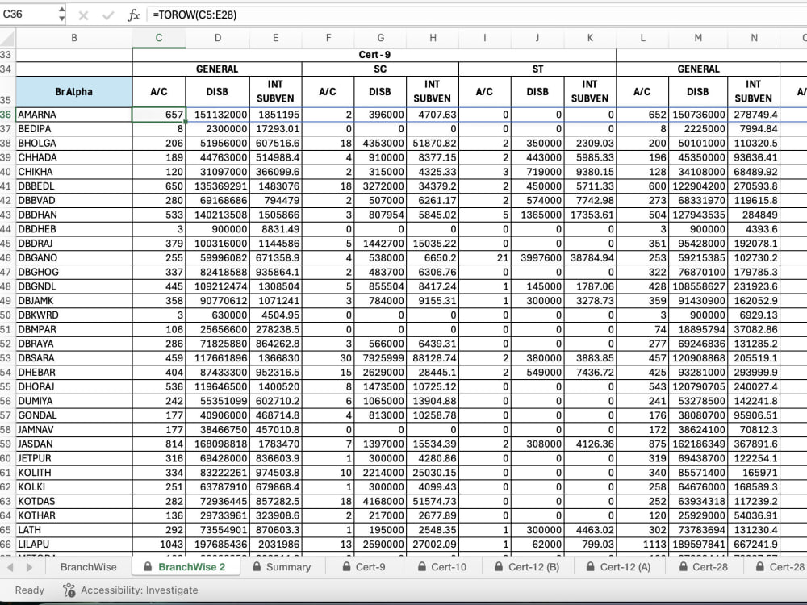807x605 pixels.
Task: Click cell C36 with value 657
Action: (x=159, y=115)
